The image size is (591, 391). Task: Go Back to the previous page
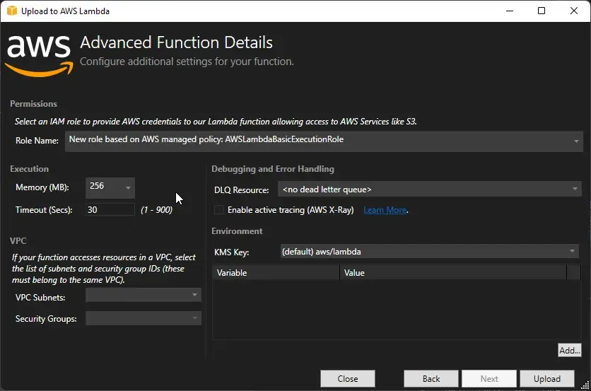point(431,378)
